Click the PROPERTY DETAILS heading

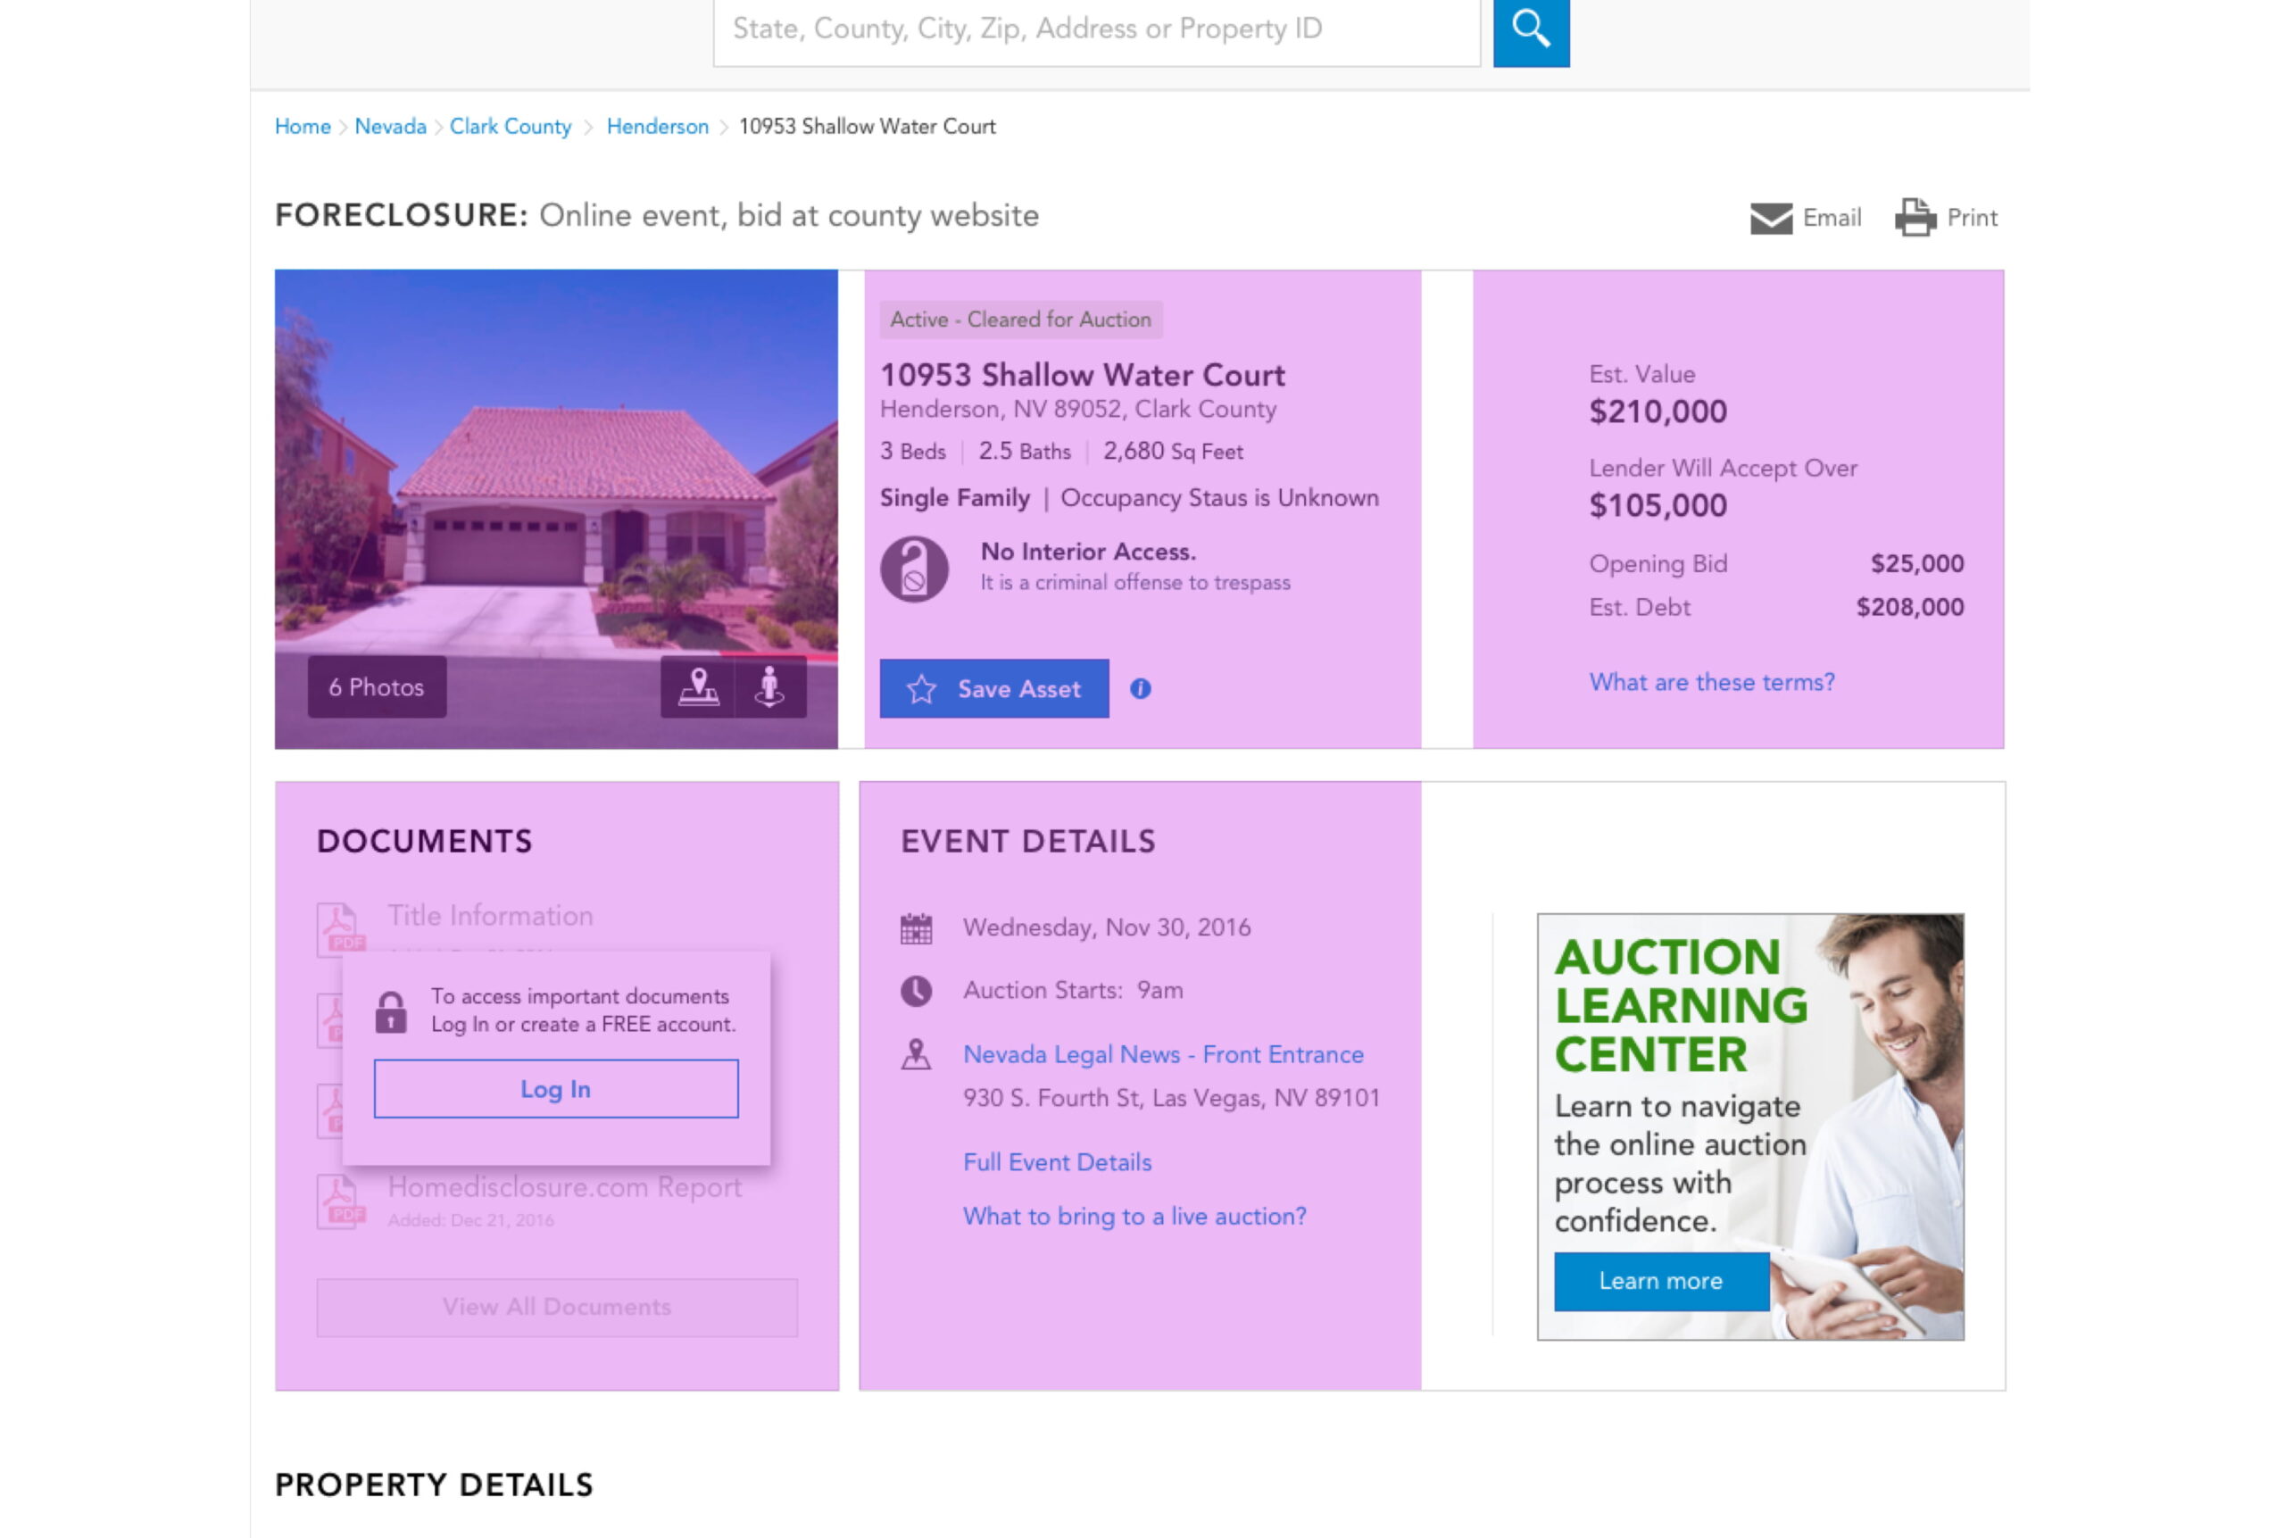(434, 1485)
